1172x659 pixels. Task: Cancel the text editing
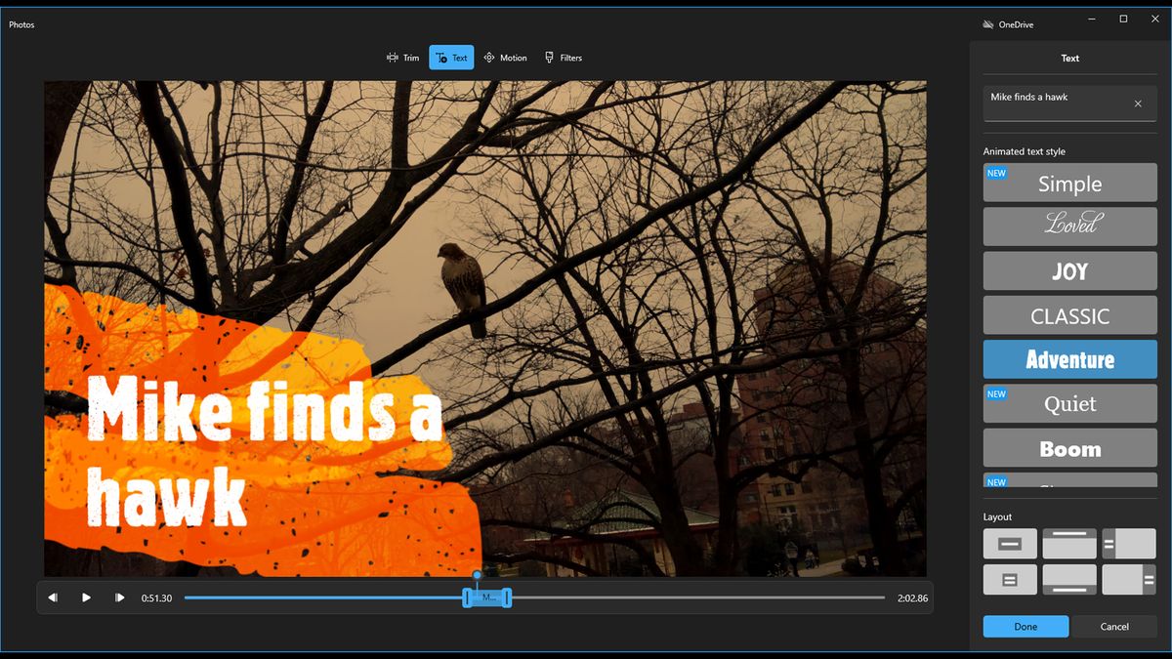click(x=1113, y=626)
